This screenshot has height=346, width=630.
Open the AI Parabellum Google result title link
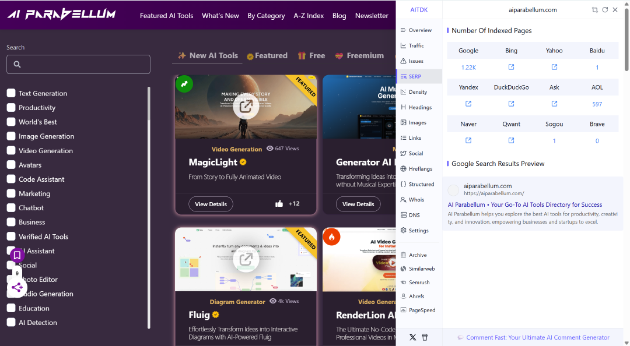[x=525, y=204]
